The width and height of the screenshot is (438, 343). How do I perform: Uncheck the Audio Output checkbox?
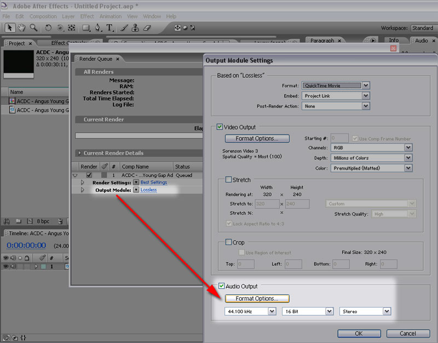coord(222,286)
